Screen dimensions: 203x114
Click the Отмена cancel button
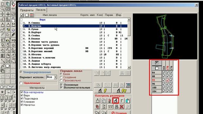point(119,112)
